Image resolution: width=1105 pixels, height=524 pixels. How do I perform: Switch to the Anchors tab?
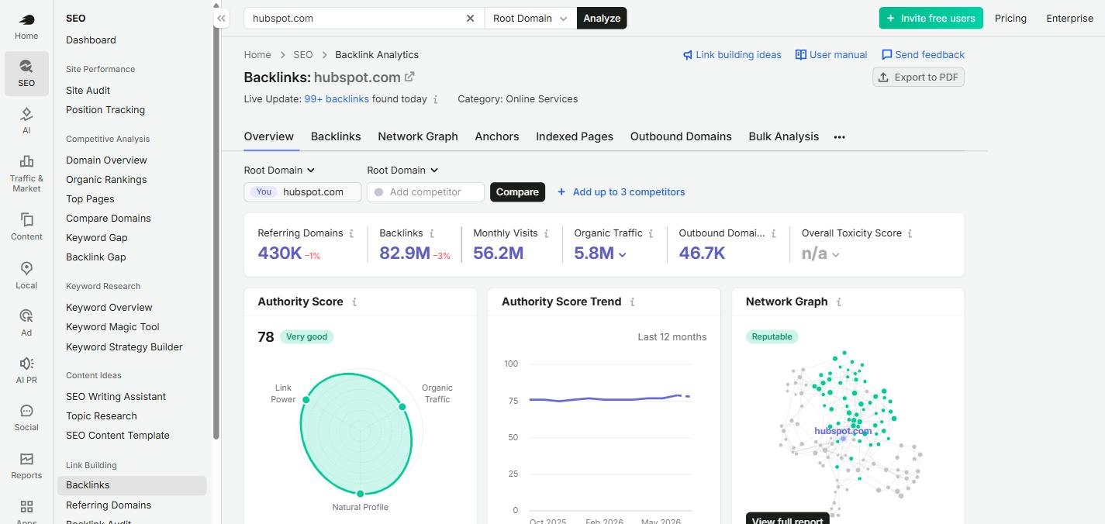tap(497, 136)
